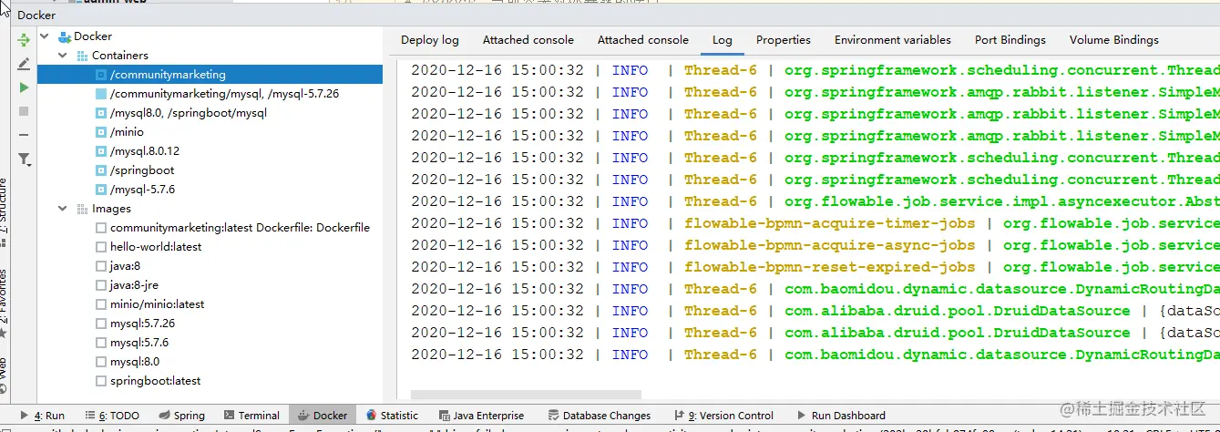Viewport: 1220px width, 432px height.
Task: Click the /mysql.8.0.12 container status icon
Action: click(x=101, y=151)
